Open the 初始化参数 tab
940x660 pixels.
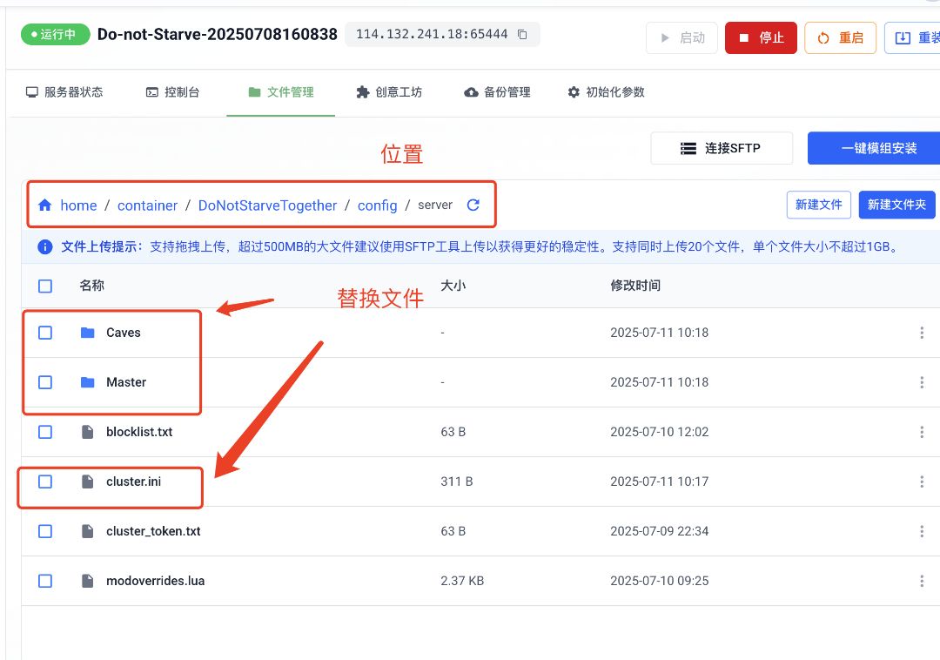pos(606,92)
